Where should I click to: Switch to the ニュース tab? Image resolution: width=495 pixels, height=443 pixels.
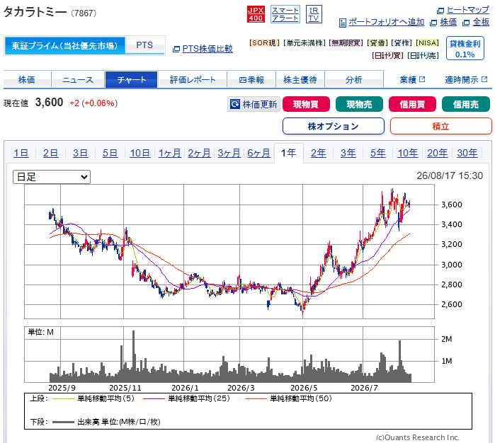[x=78, y=79]
